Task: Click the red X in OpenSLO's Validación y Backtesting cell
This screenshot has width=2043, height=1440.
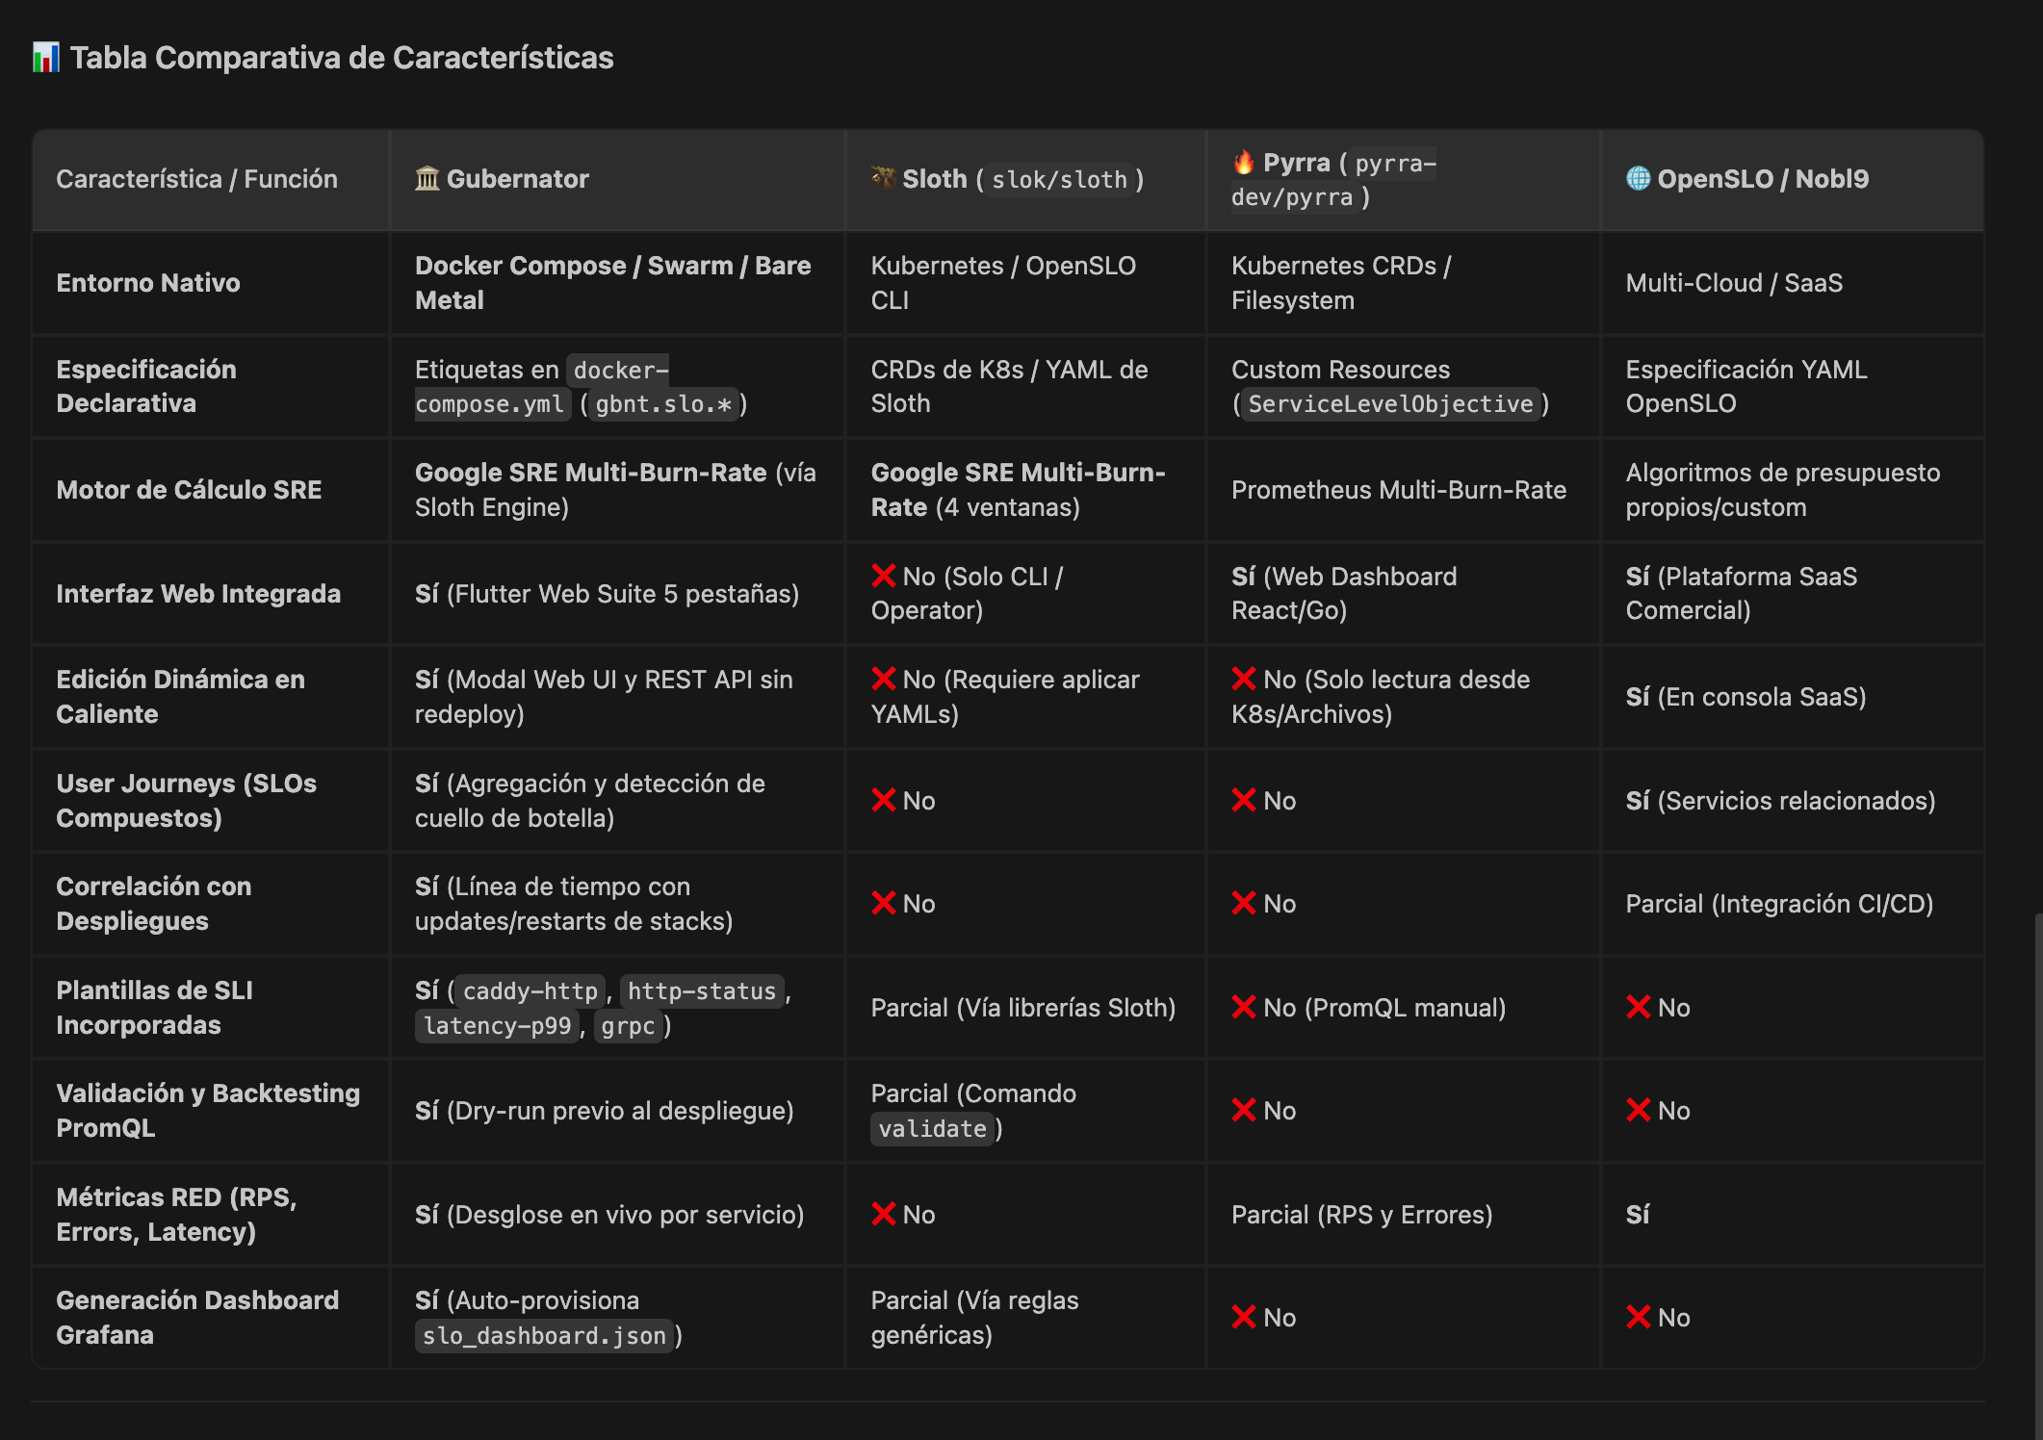Action: tap(1638, 1110)
